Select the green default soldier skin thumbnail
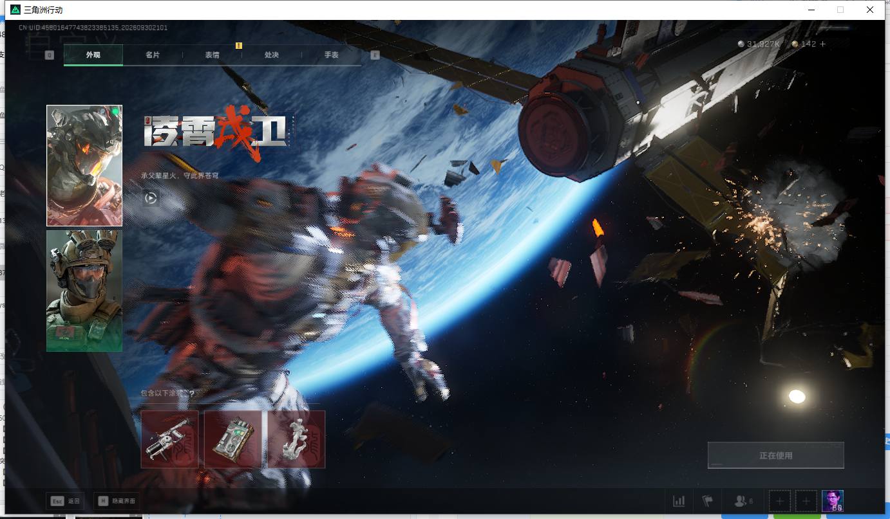The width and height of the screenshot is (890, 519). pos(84,291)
